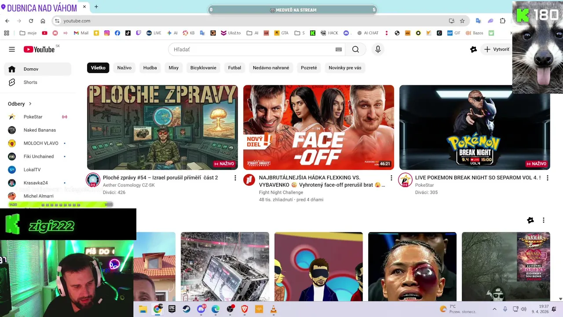The height and width of the screenshot is (317, 563).
Task: Open the boxer with swollen eye Short
Action: coord(412,266)
